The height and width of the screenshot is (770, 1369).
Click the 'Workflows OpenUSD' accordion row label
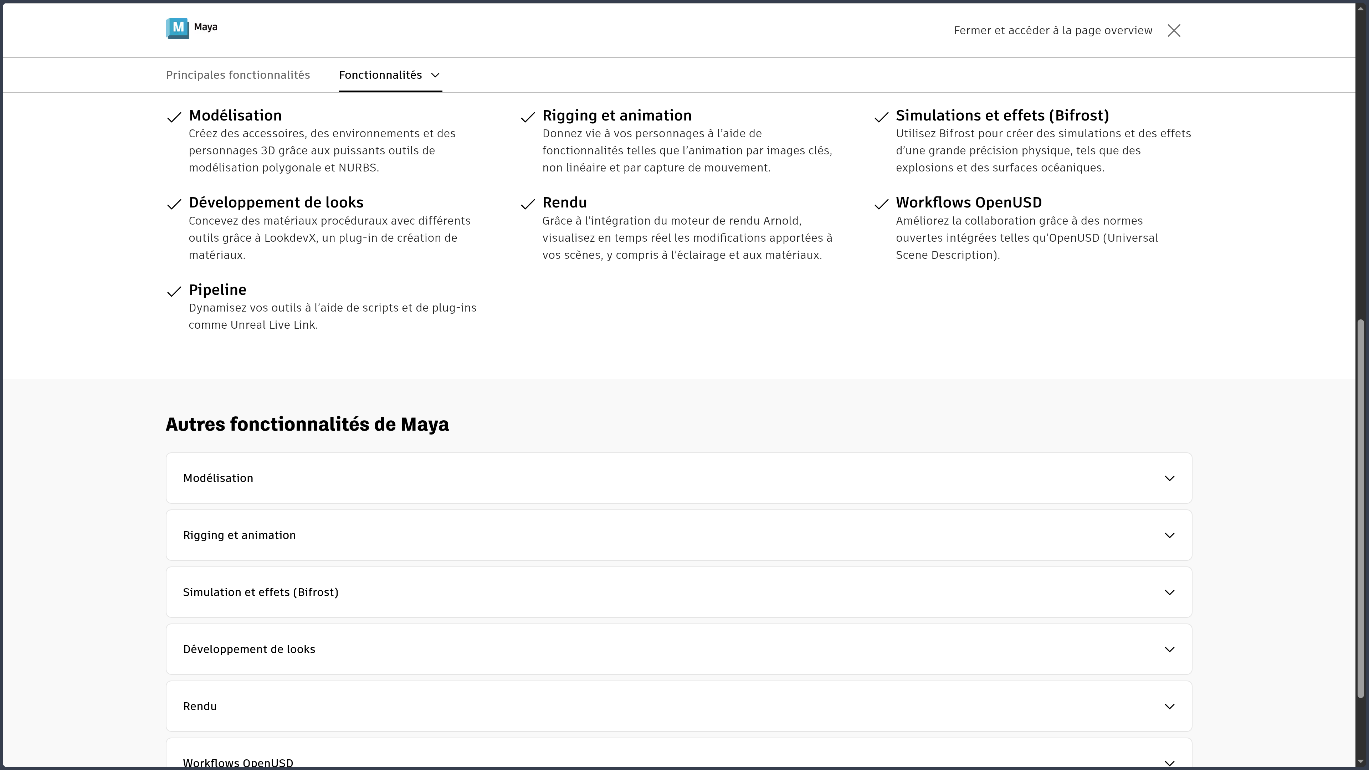tap(238, 763)
